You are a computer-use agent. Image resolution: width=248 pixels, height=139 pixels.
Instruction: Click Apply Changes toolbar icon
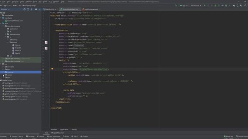(x=208, y=5)
